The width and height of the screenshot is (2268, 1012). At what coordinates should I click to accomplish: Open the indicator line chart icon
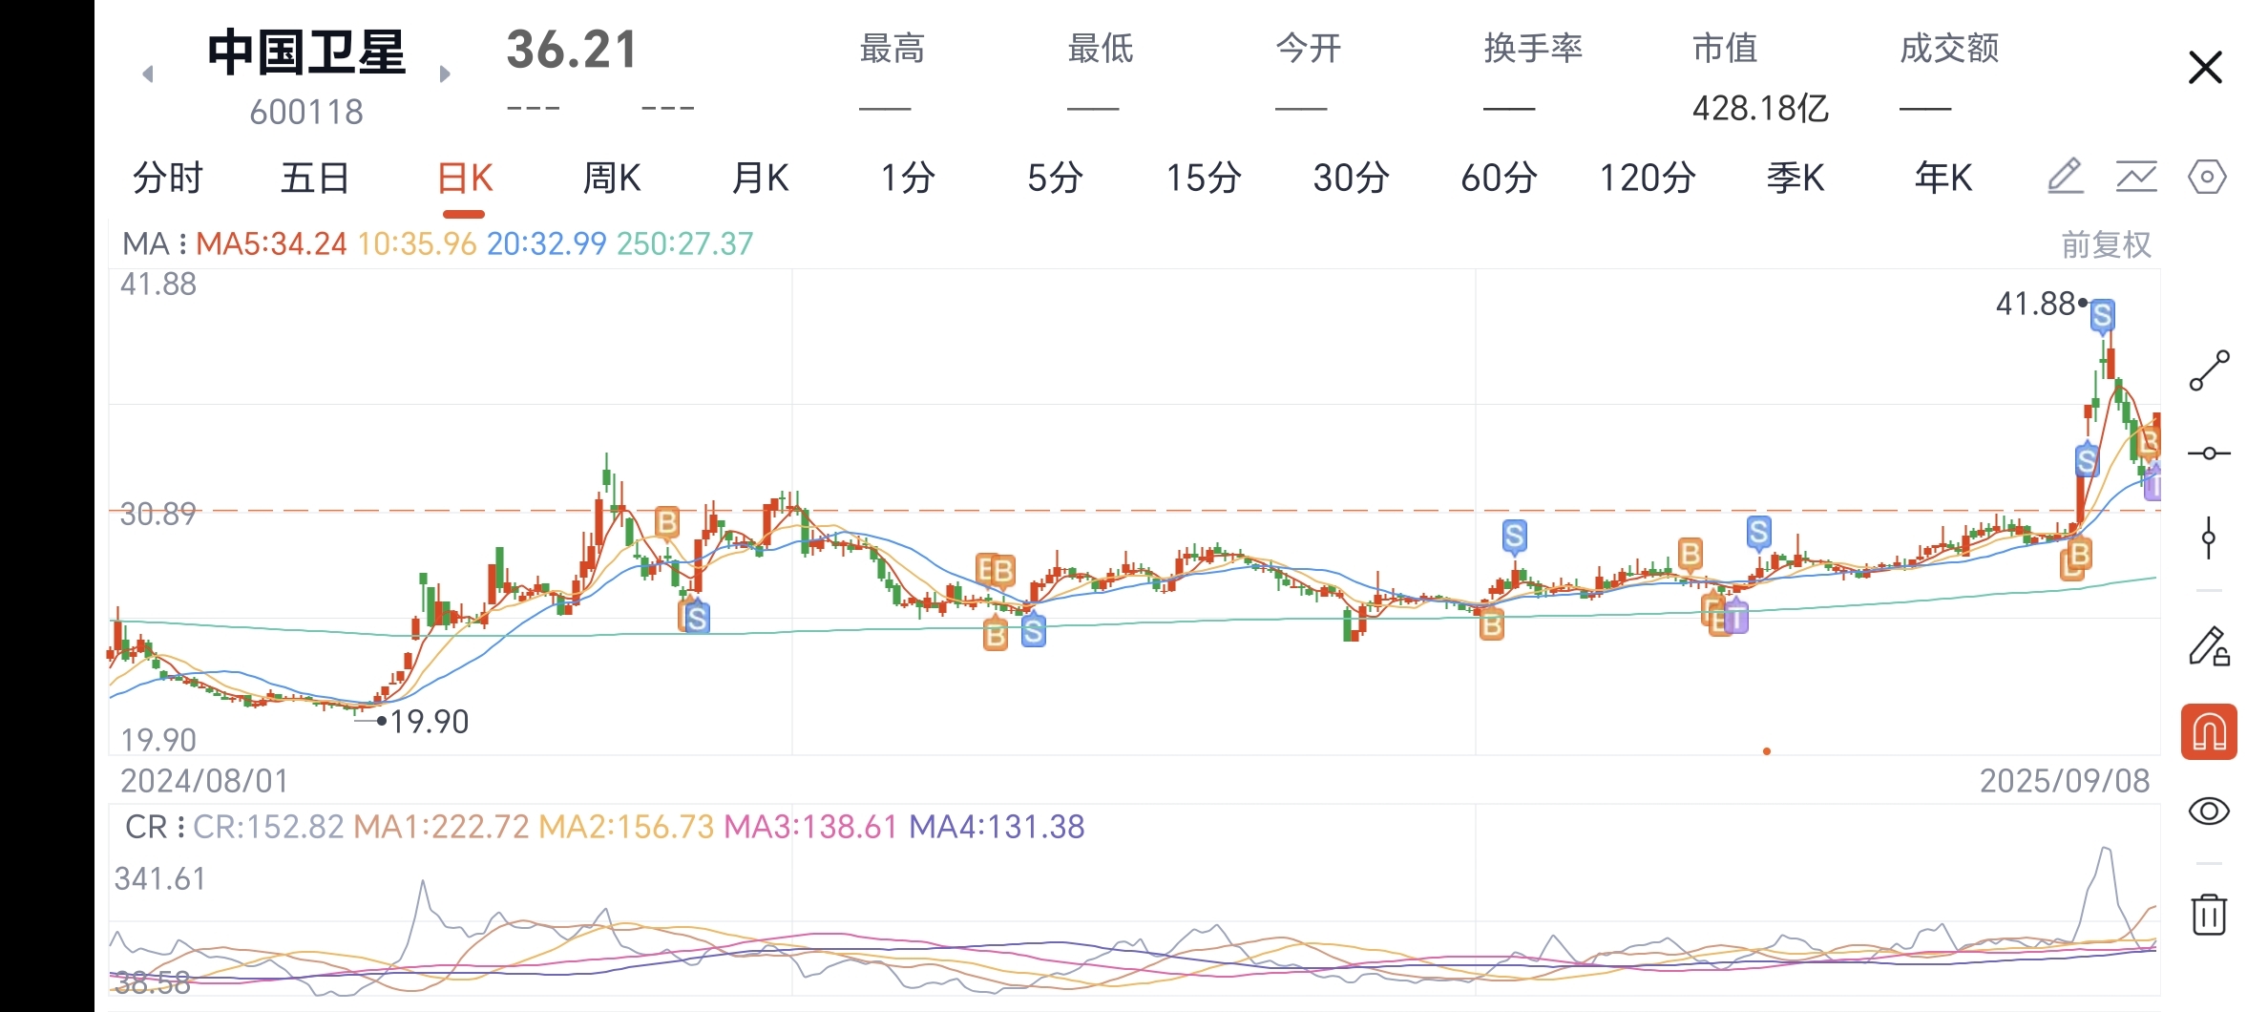tap(2136, 177)
